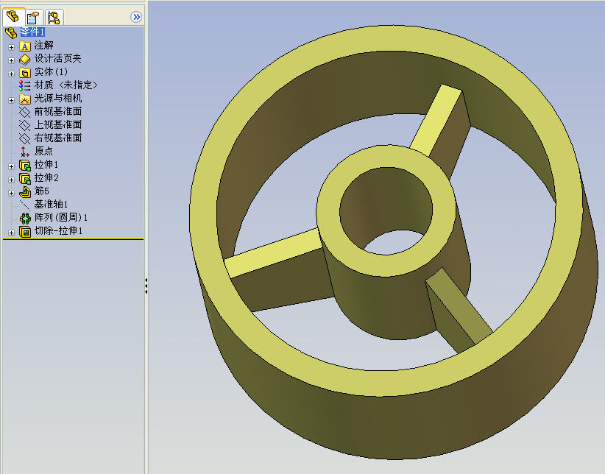605x474 pixels.
Task: Click the double-arrow panel expand button
Action: pyautogui.click(x=136, y=17)
